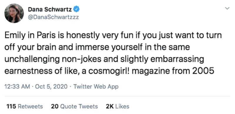Image resolution: width=235 pixels, height=114 pixels.
Task: Open Dana Schwartz's profile avatar photo
Action: (14, 13)
